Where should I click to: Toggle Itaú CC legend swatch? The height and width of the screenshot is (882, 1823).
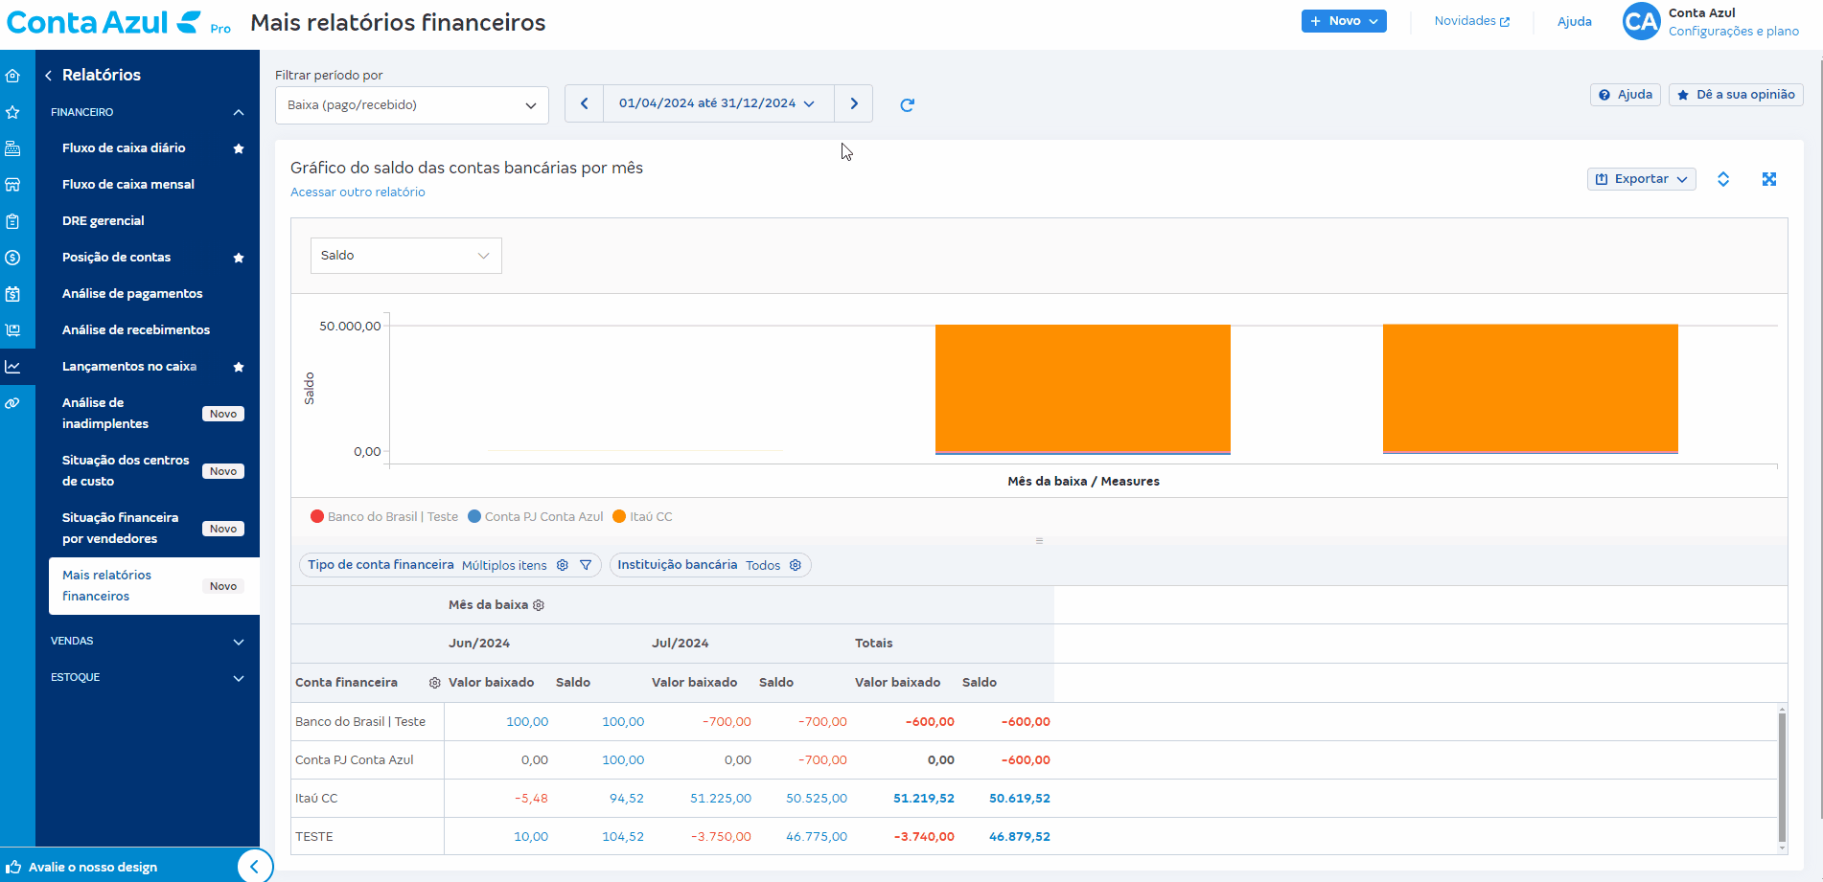click(619, 517)
